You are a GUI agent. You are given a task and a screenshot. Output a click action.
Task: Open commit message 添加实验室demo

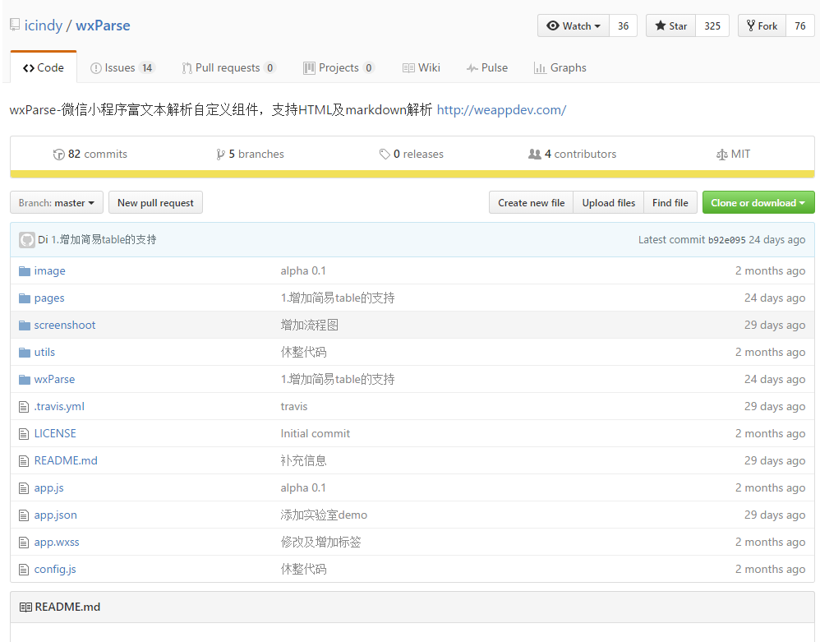324,515
